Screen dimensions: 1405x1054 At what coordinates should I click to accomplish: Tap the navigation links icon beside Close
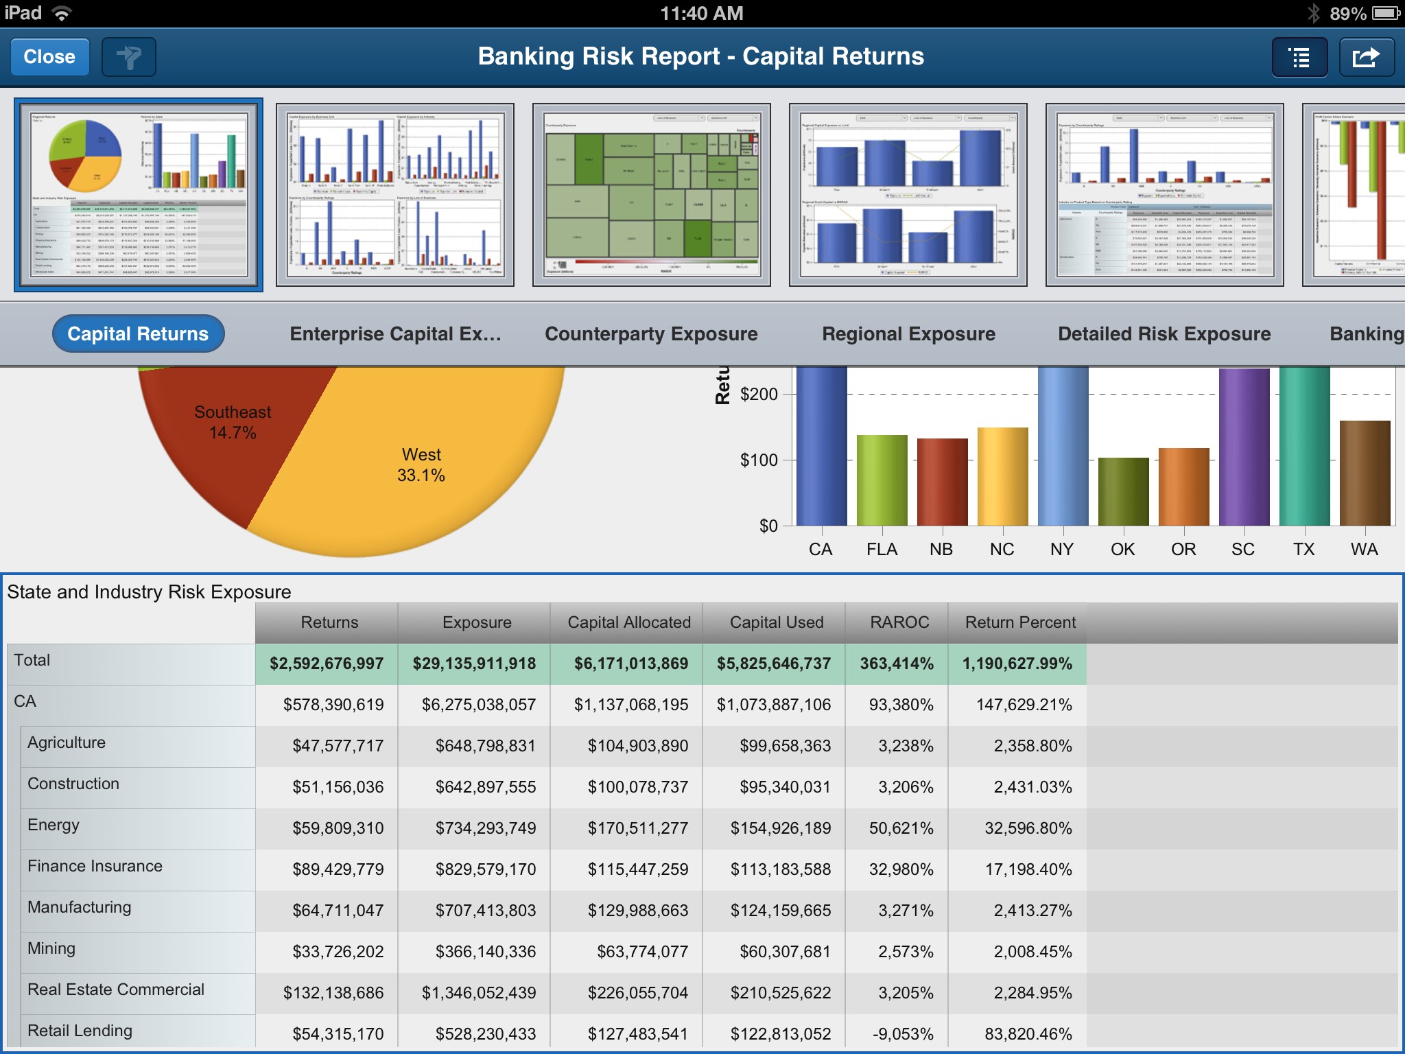click(x=128, y=57)
